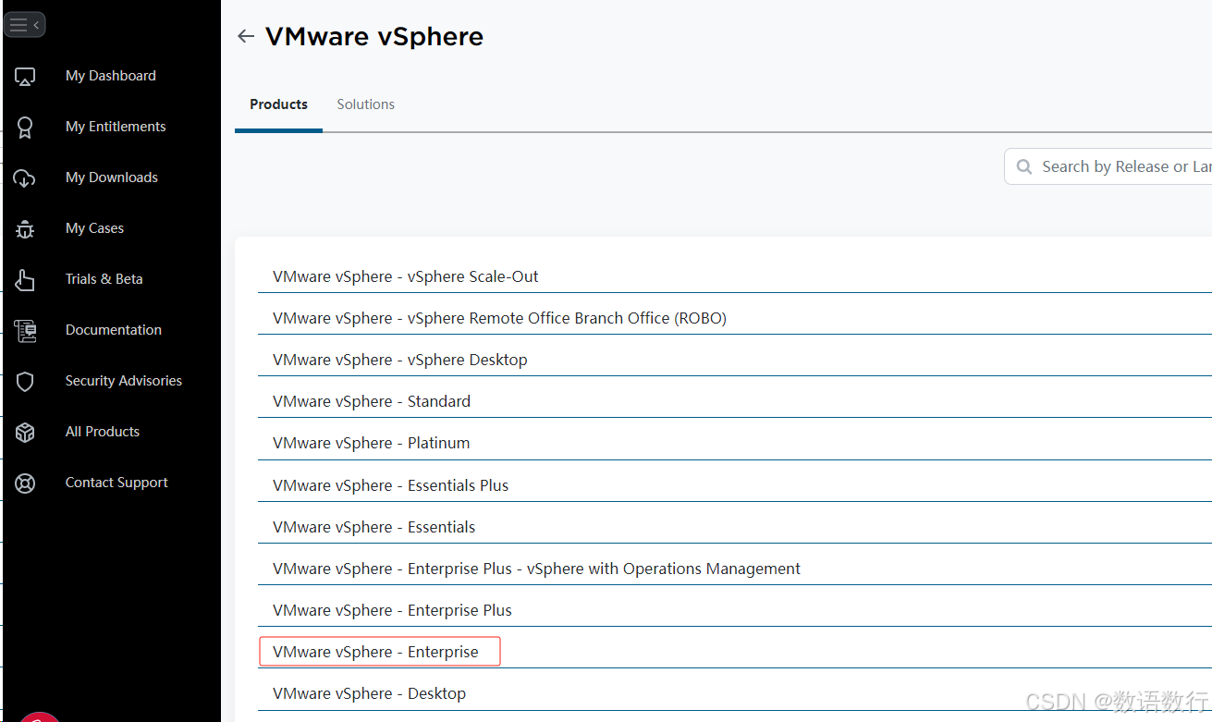Open Documentation from the sidebar
Image resolution: width=1212 pixels, height=722 pixels.
[x=114, y=330]
